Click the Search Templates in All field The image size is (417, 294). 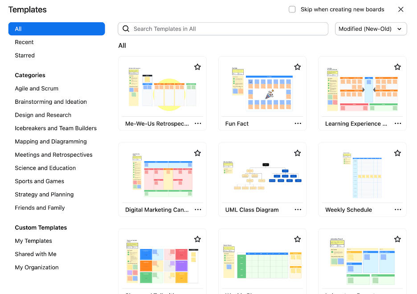(x=227, y=29)
